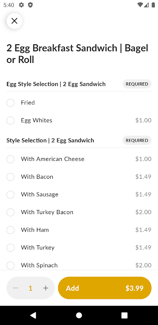Viewport: 158px width, 325px height.
Task: Tap the settings gear in status bar
Action: click(22, 5)
